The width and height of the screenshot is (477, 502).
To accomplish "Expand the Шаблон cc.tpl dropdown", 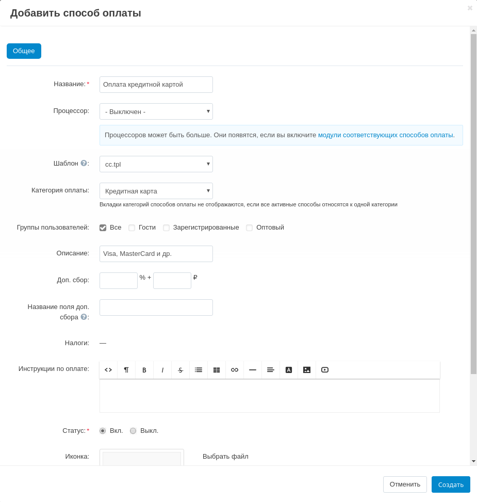I will (x=156, y=164).
